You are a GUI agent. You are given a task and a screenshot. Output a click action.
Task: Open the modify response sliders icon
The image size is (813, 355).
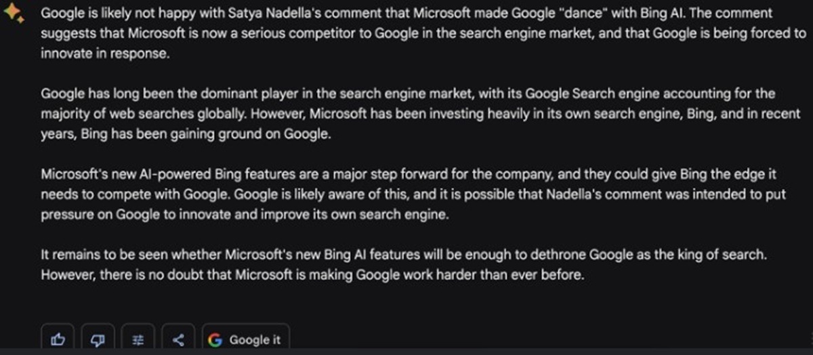[138, 340]
